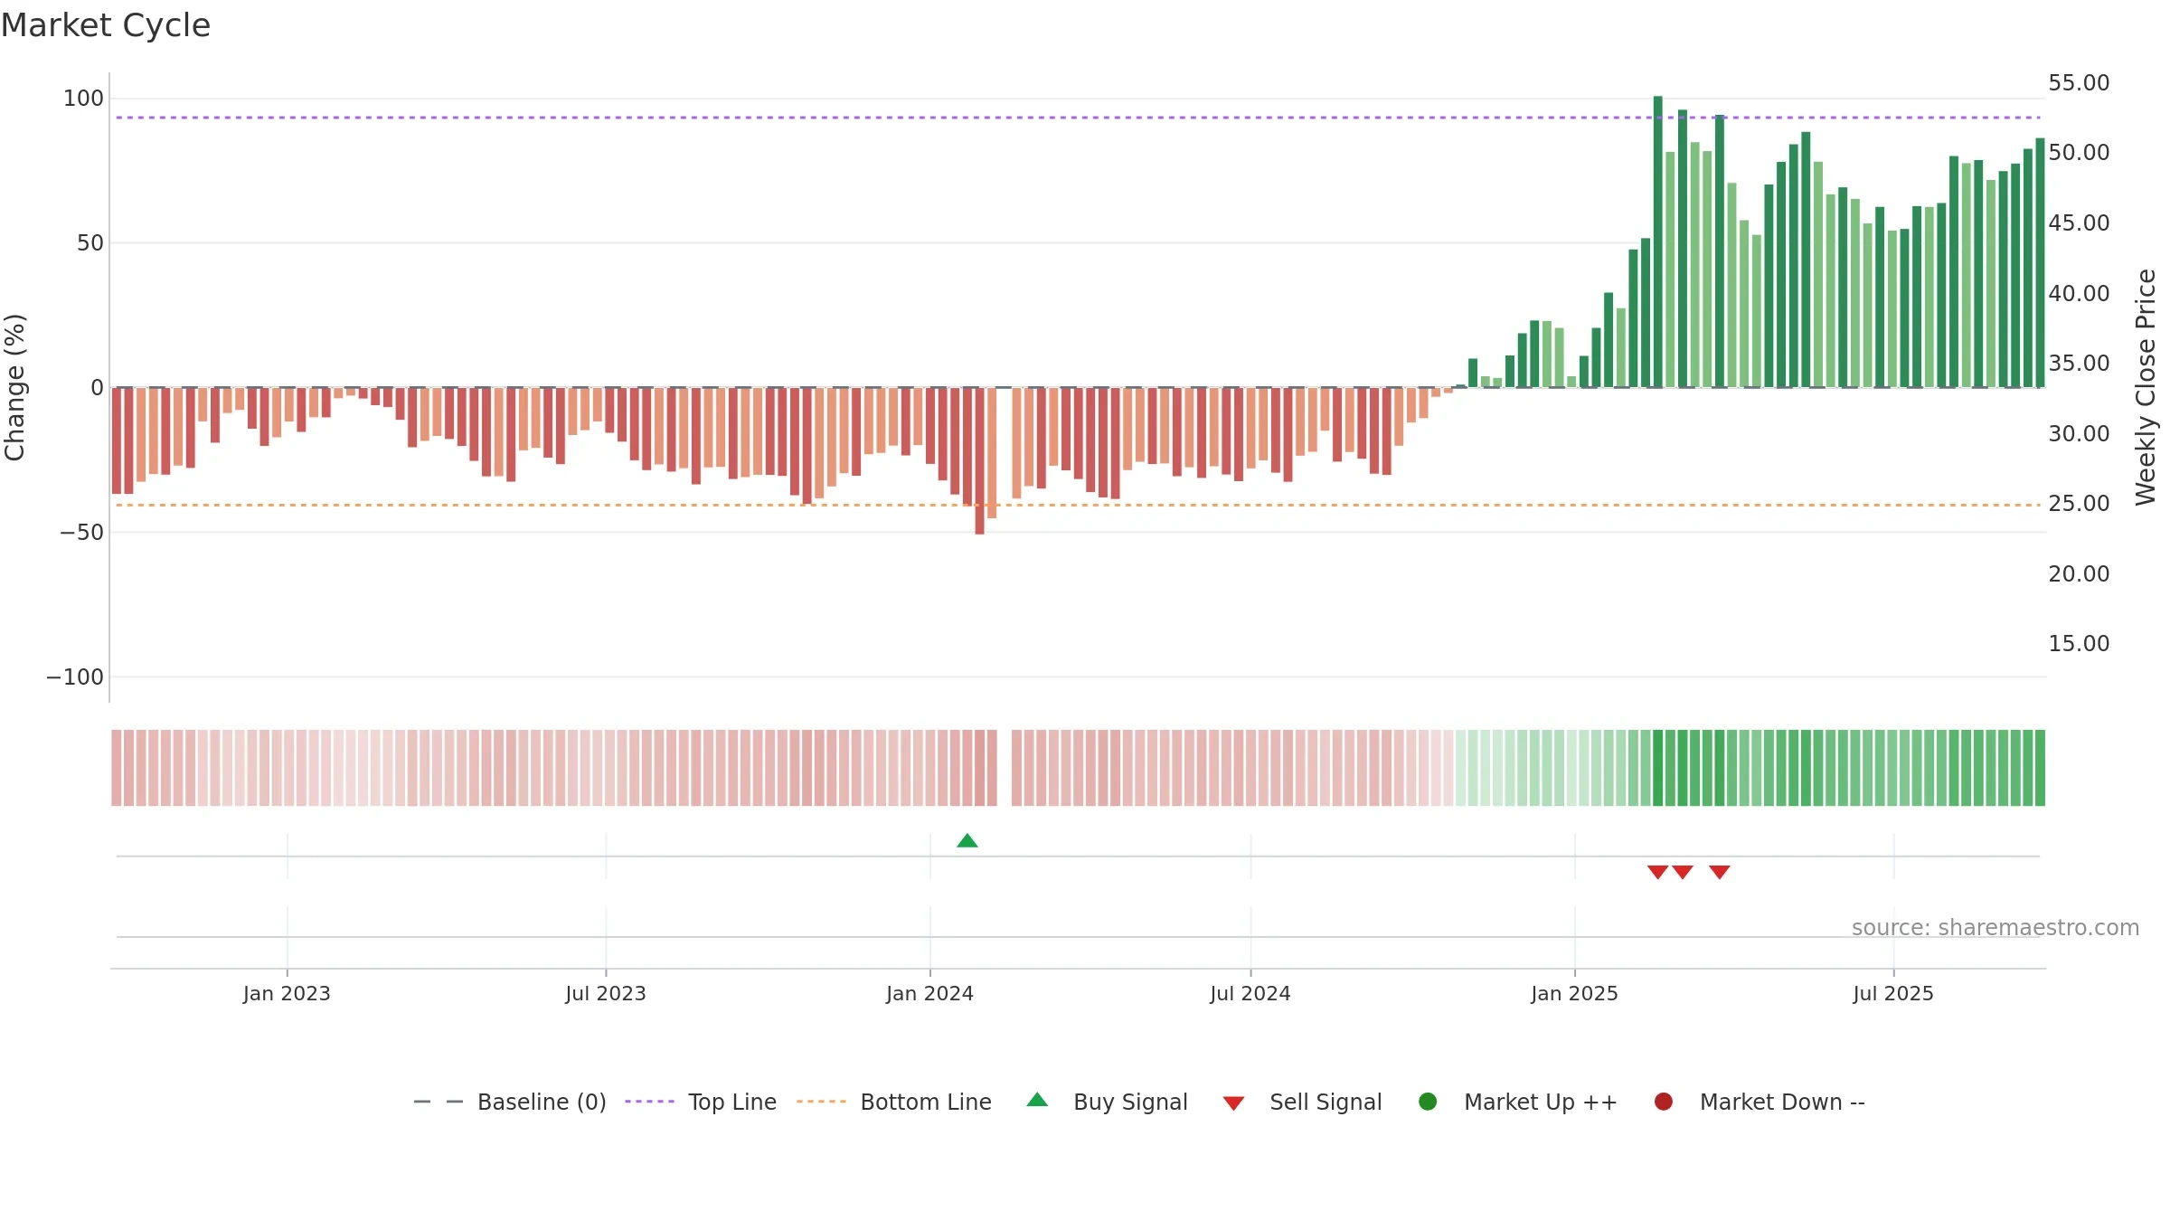Click the green triangle icon in legend
Screen dimensions: 2170x1221
[1037, 1100]
